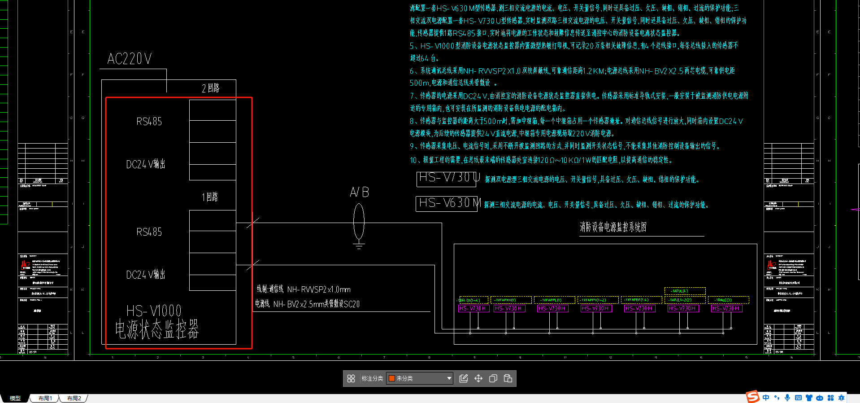Click the copy annotation icon
This screenshot has height=403, width=860.
(x=493, y=378)
